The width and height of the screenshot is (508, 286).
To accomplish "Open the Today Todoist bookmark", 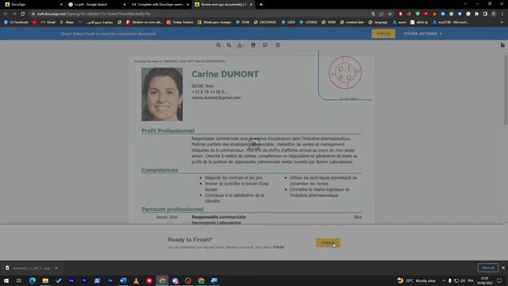I will [x=180, y=22].
